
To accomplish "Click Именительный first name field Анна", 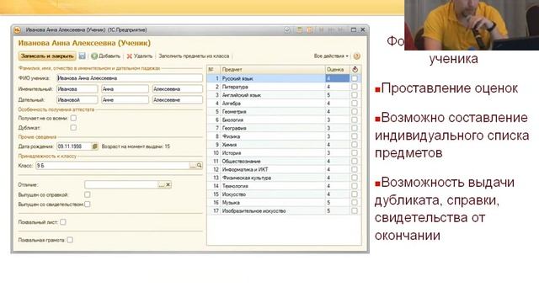I will 125,89.
